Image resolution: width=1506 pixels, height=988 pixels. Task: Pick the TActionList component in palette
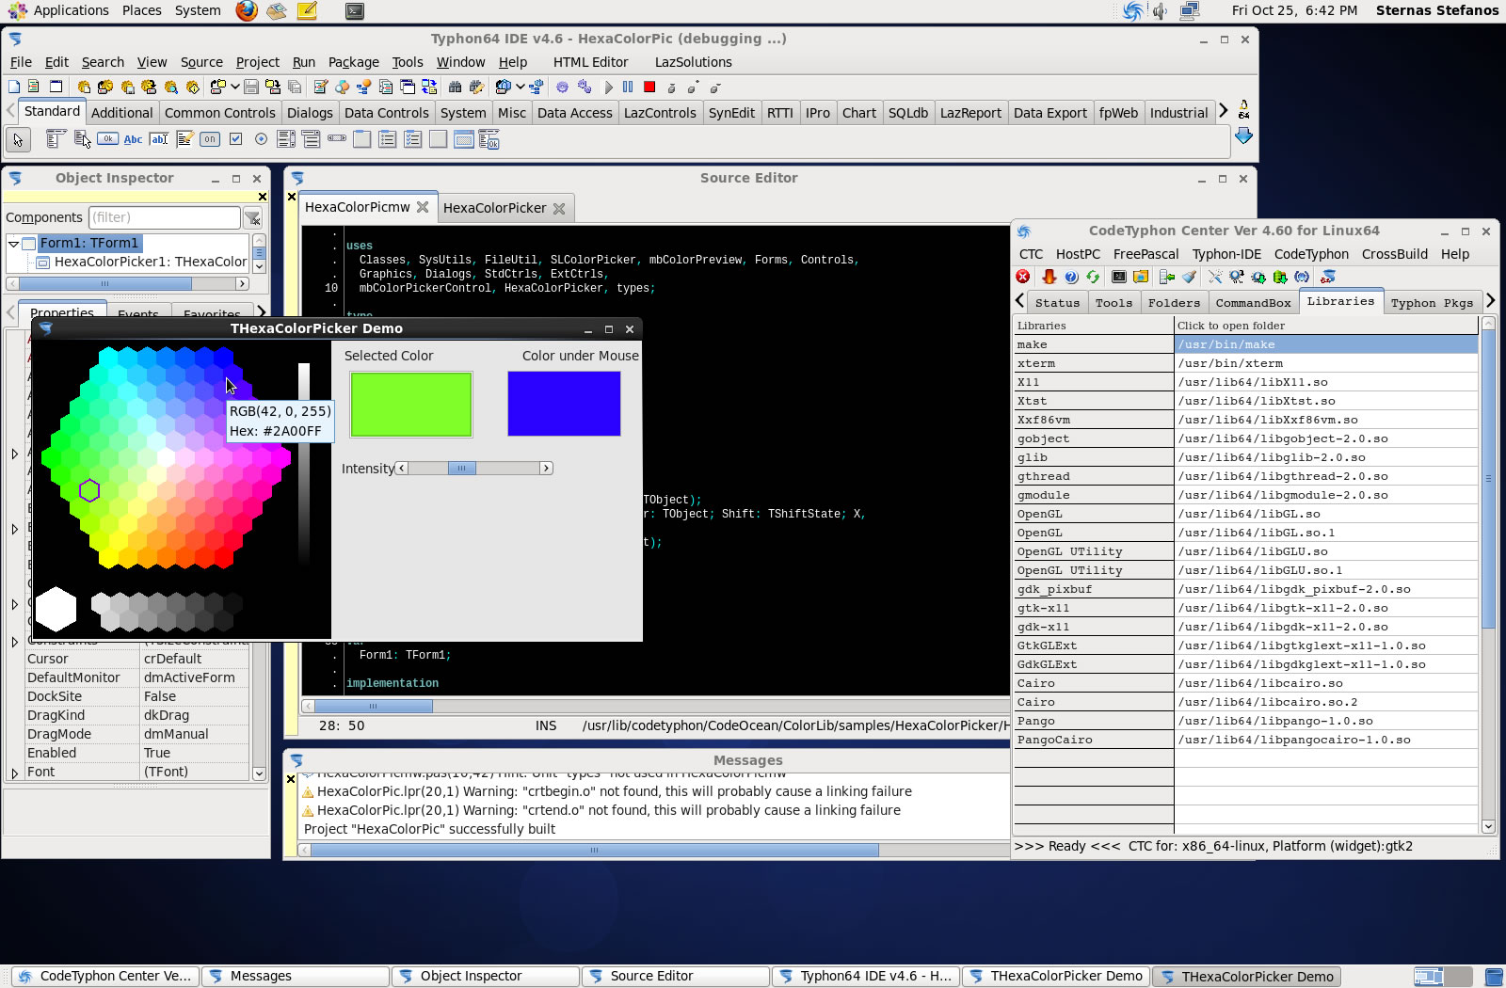click(489, 140)
